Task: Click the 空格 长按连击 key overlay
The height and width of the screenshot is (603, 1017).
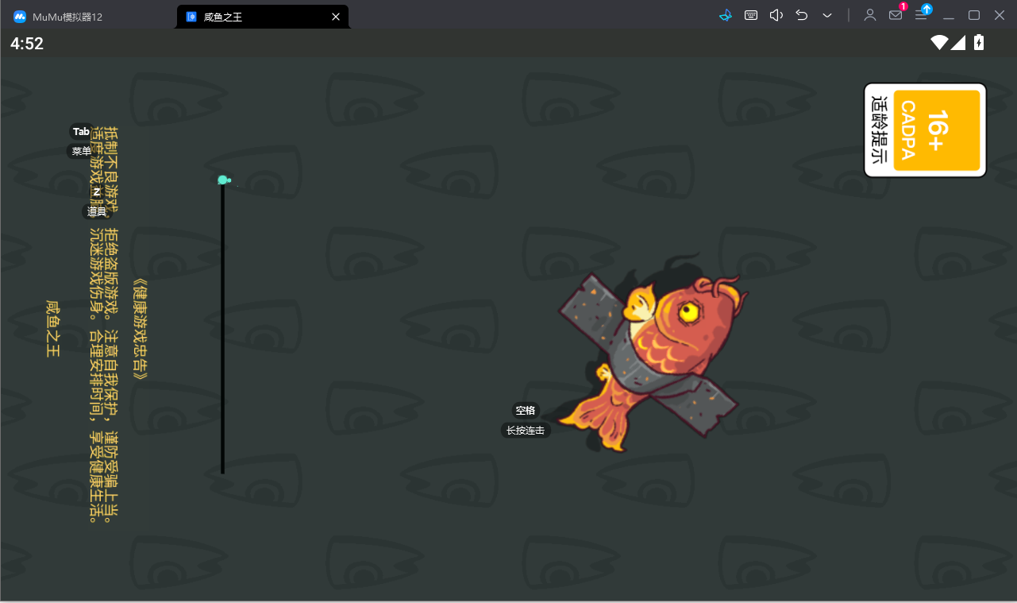Action: [x=526, y=420]
